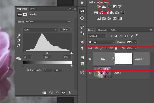Image resolution: width=154 pixels, height=103 pixels.
Task: Select the Levels 1 layer mask thumbnail
Action: pos(124,59)
